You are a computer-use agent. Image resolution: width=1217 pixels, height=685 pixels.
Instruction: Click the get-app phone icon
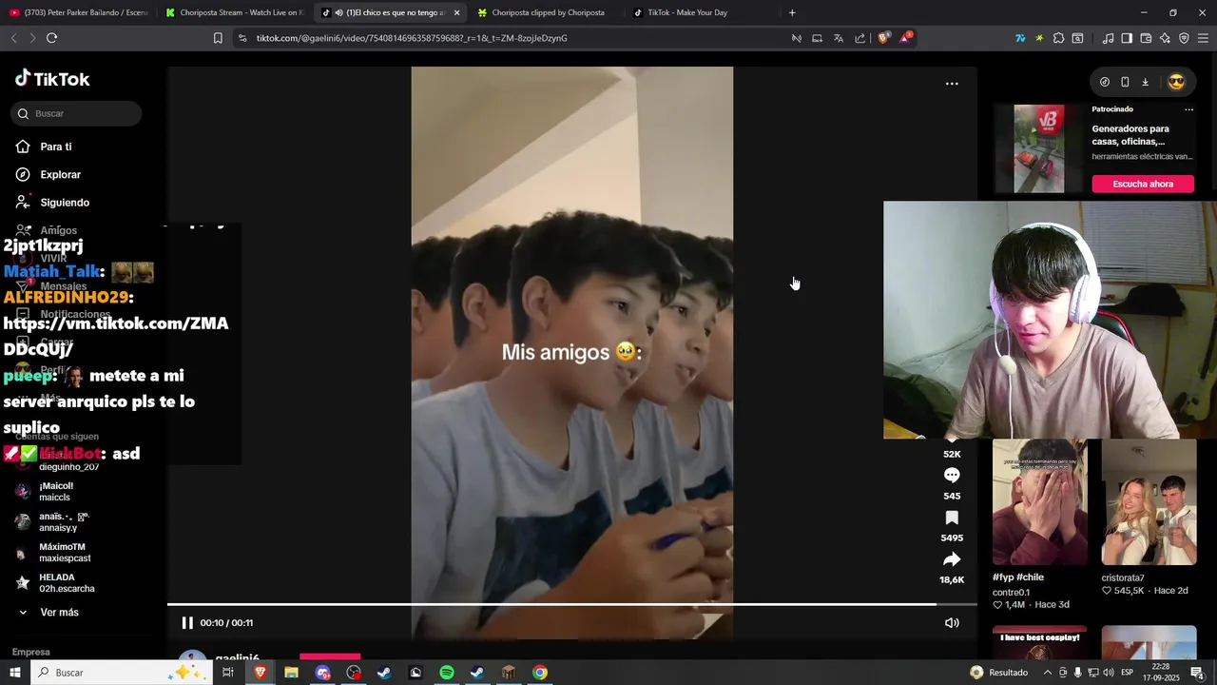[1125, 82]
